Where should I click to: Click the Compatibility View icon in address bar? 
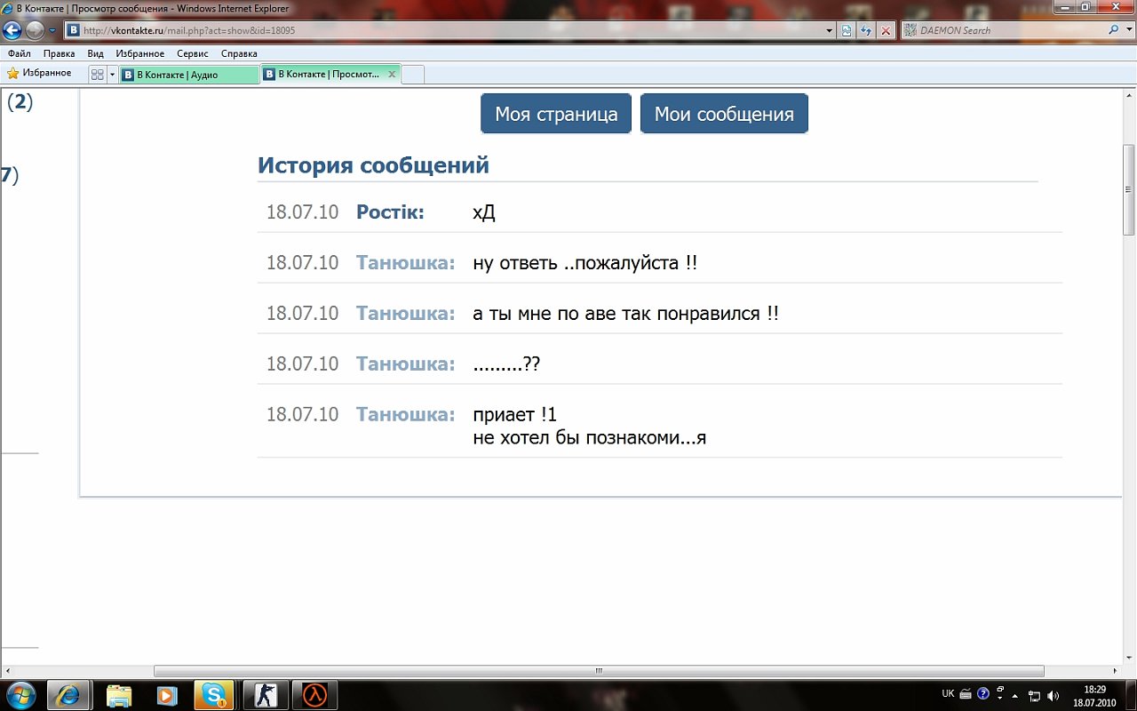[847, 30]
